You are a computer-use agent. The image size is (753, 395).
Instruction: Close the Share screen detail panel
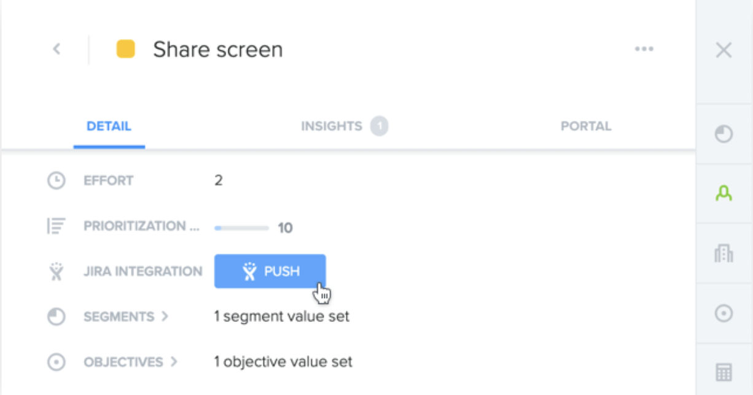(x=724, y=50)
